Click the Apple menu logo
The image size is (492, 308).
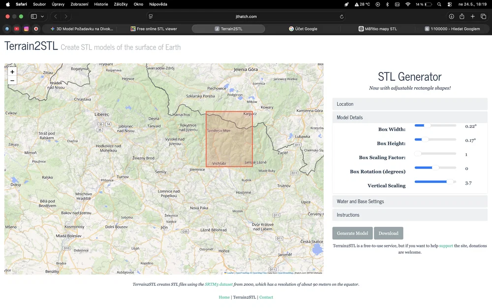click(8, 4)
